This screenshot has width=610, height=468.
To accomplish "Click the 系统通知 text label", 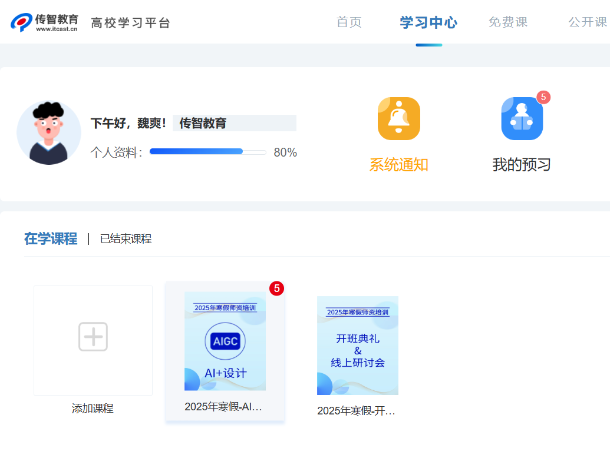I will pyautogui.click(x=398, y=165).
